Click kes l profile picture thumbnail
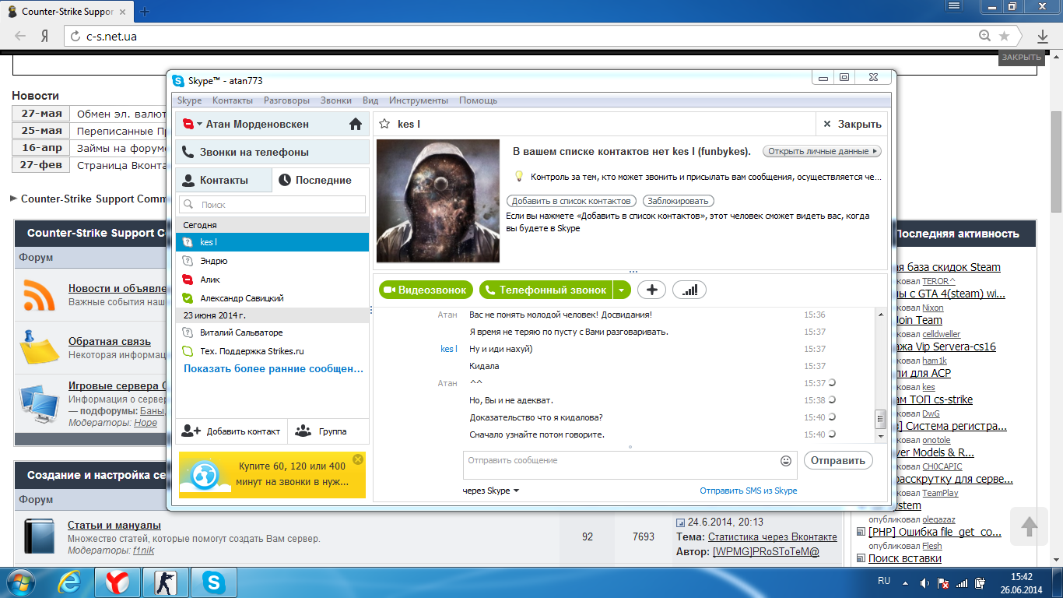 [x=438, y=201]
